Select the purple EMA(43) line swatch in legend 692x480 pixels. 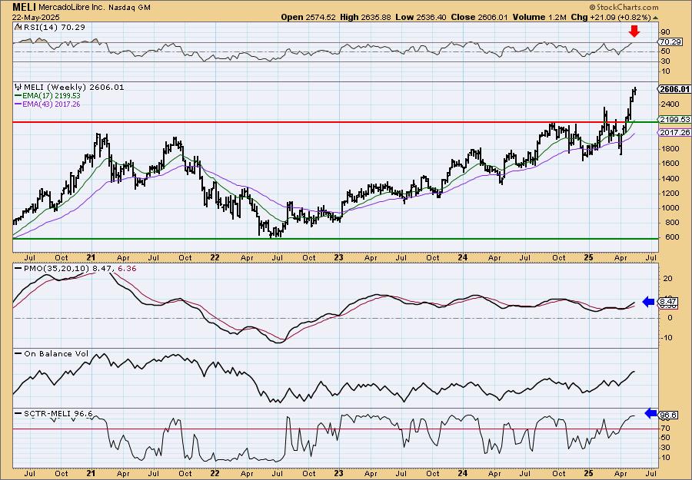tap(18, 104)
